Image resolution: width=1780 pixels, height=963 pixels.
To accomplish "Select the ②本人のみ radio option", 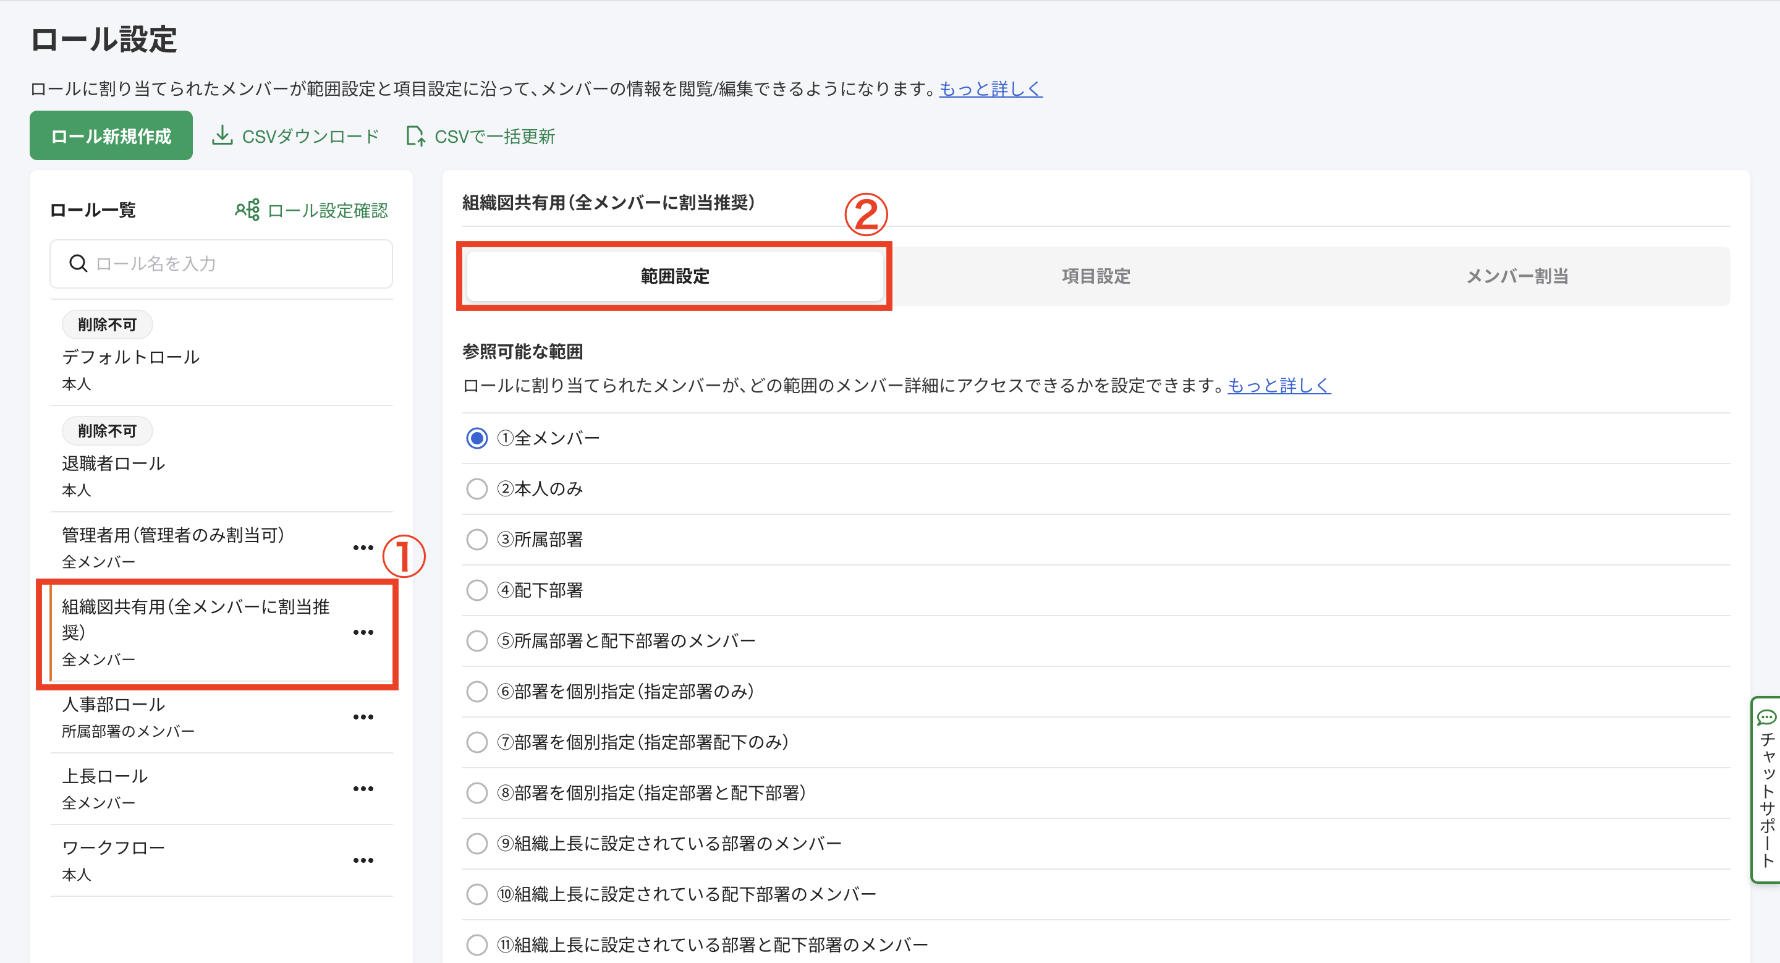I will click(x=477, y=489).
